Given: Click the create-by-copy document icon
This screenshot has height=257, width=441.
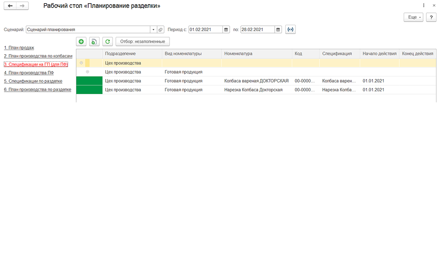Looking at the screenshot, I should pyautogui.click(x=94, y=42).
